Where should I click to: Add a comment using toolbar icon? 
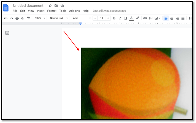pos(151,18)
